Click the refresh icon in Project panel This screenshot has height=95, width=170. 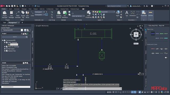point(27,34)
